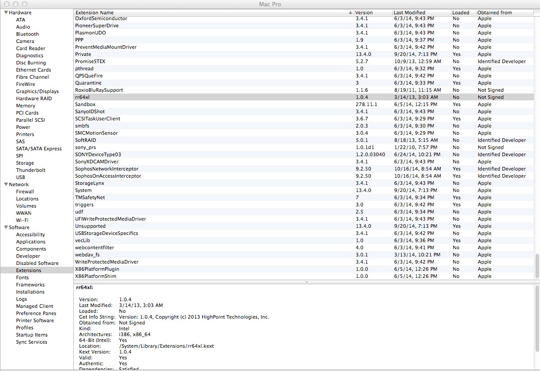
Task: Open SATA/SATA Express section
Action: (x=39, y=149)
